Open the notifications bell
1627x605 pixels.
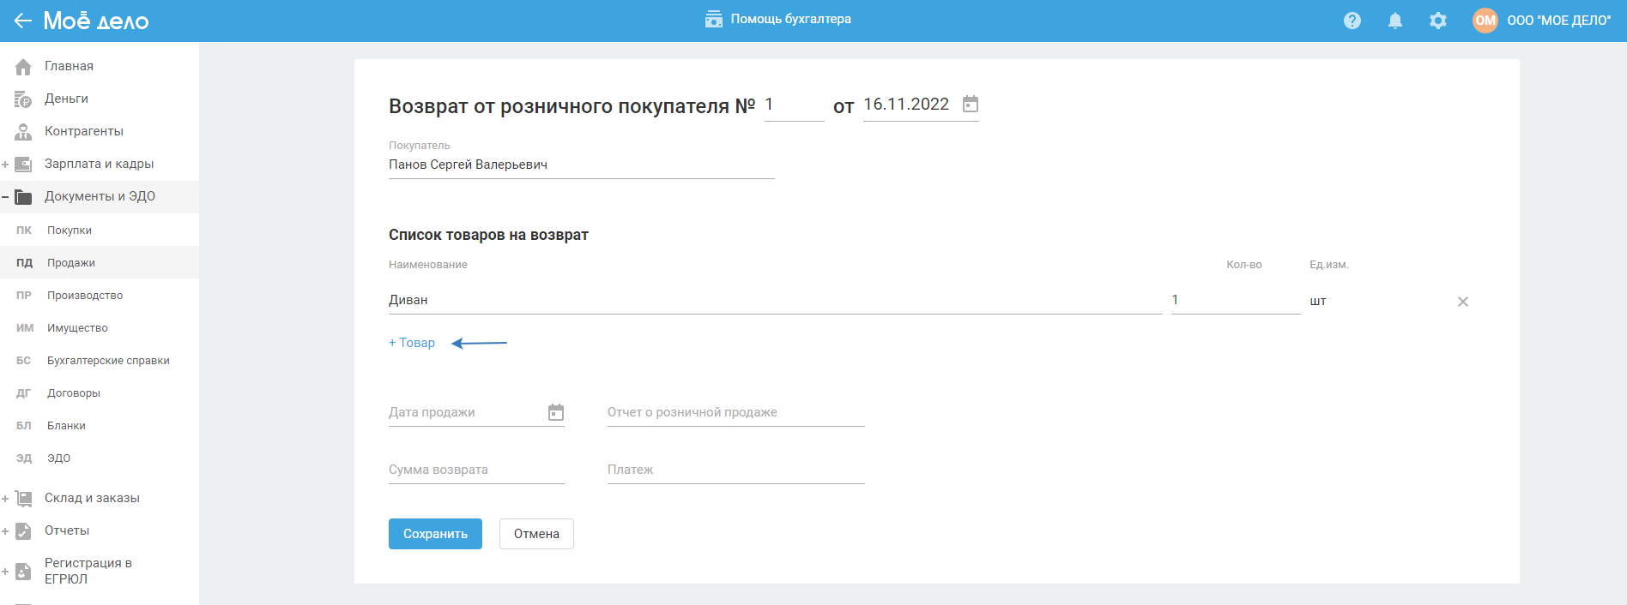point(1395,21)
